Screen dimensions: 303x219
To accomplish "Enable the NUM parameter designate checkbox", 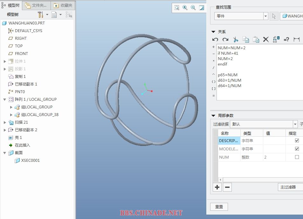I will pyautogui.click(x=297, y=157).
